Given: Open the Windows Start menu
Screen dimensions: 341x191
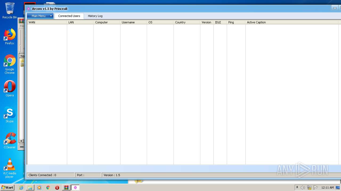Looking at the screenshot, I should tap(7, 187).
